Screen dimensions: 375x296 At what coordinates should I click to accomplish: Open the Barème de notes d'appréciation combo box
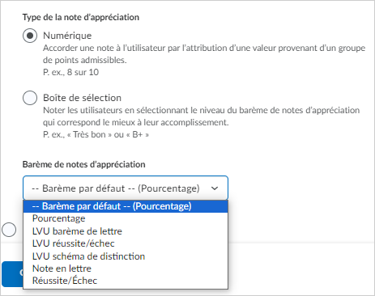(126, 188)
